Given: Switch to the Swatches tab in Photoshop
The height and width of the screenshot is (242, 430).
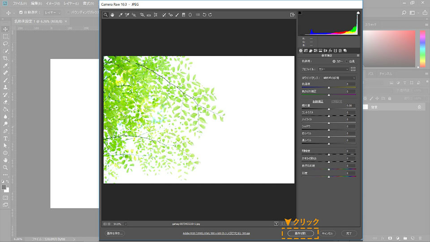Looking at the screenshot, I should pos(371,25).
